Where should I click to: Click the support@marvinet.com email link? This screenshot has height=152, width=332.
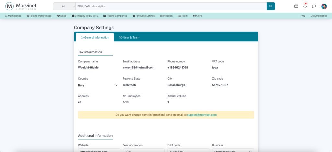tap(202, 115)
